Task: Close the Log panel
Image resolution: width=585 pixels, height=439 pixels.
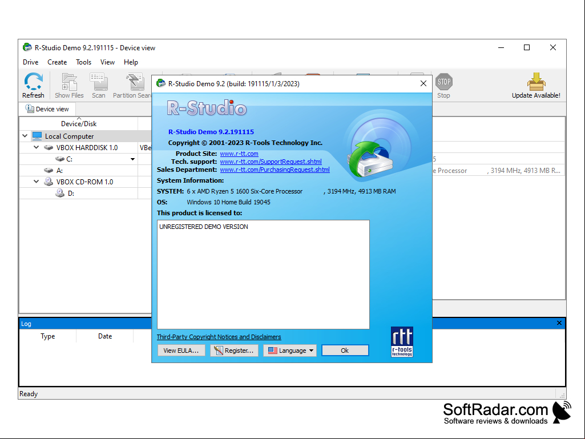Action: pos(559,323)
